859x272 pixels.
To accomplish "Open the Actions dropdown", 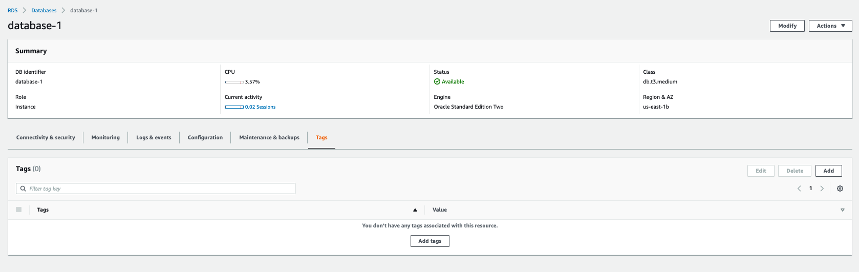I will coord(830,26).
